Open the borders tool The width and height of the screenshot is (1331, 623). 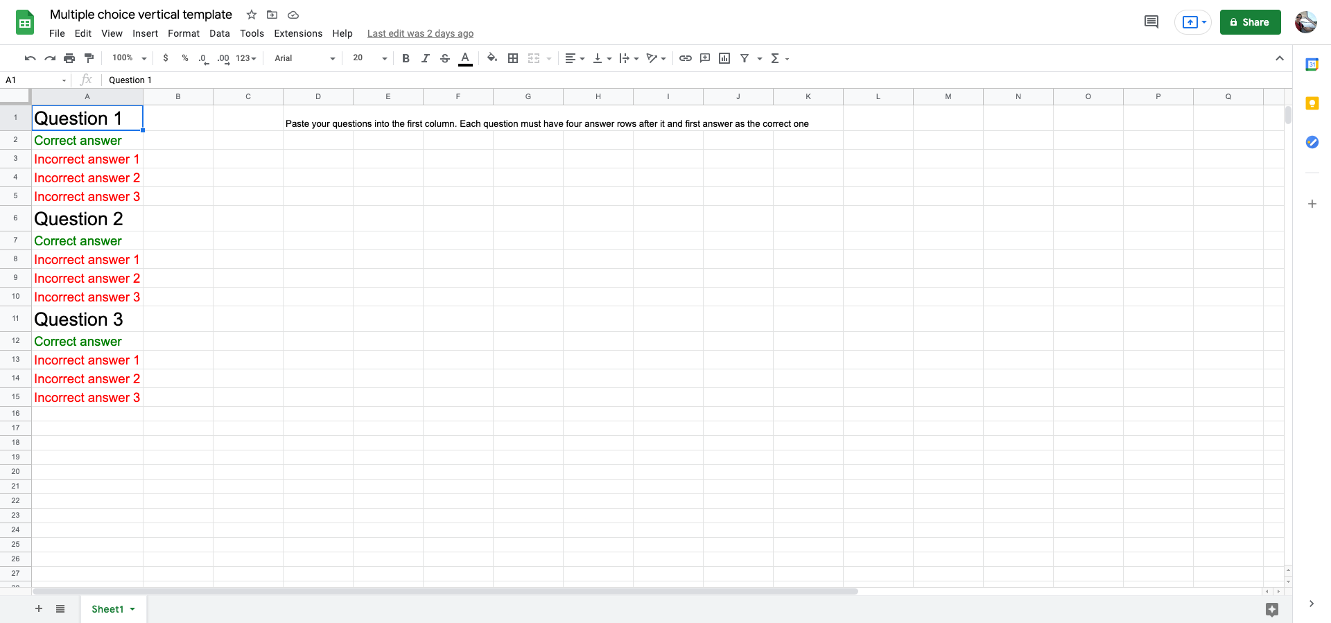click(x=513, y=58)
